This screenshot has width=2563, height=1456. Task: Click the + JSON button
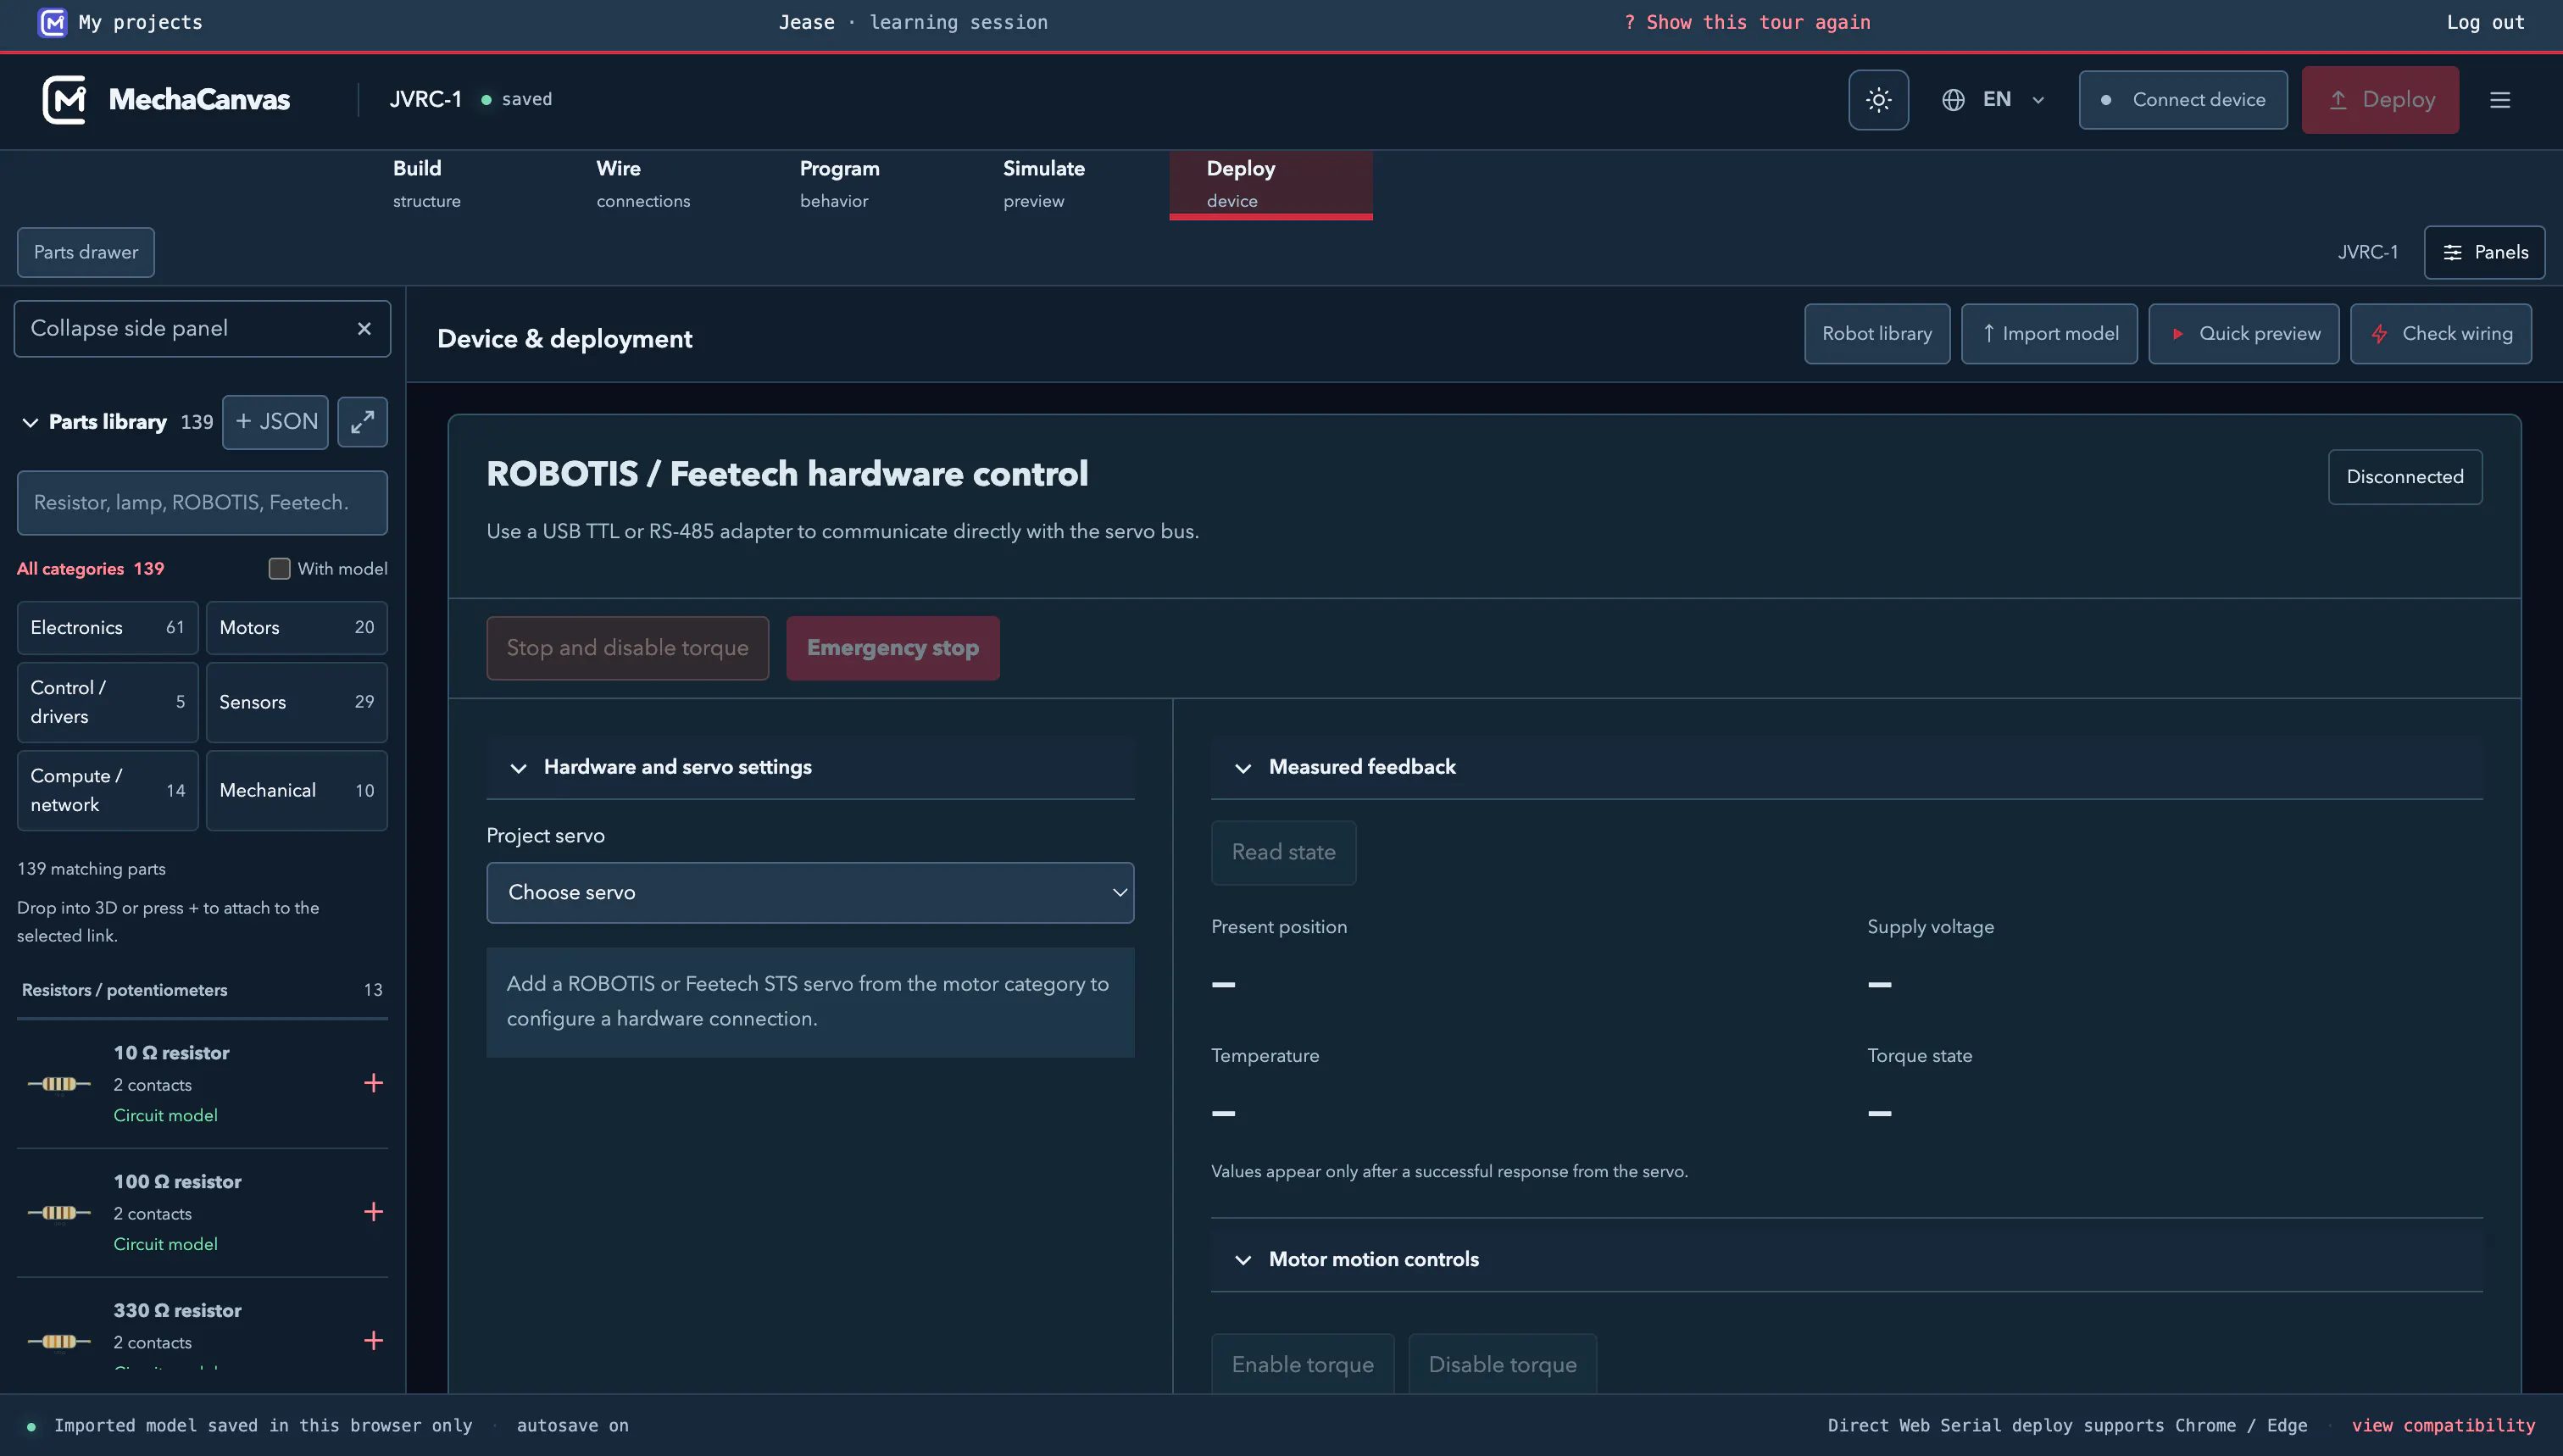point(275,422)
